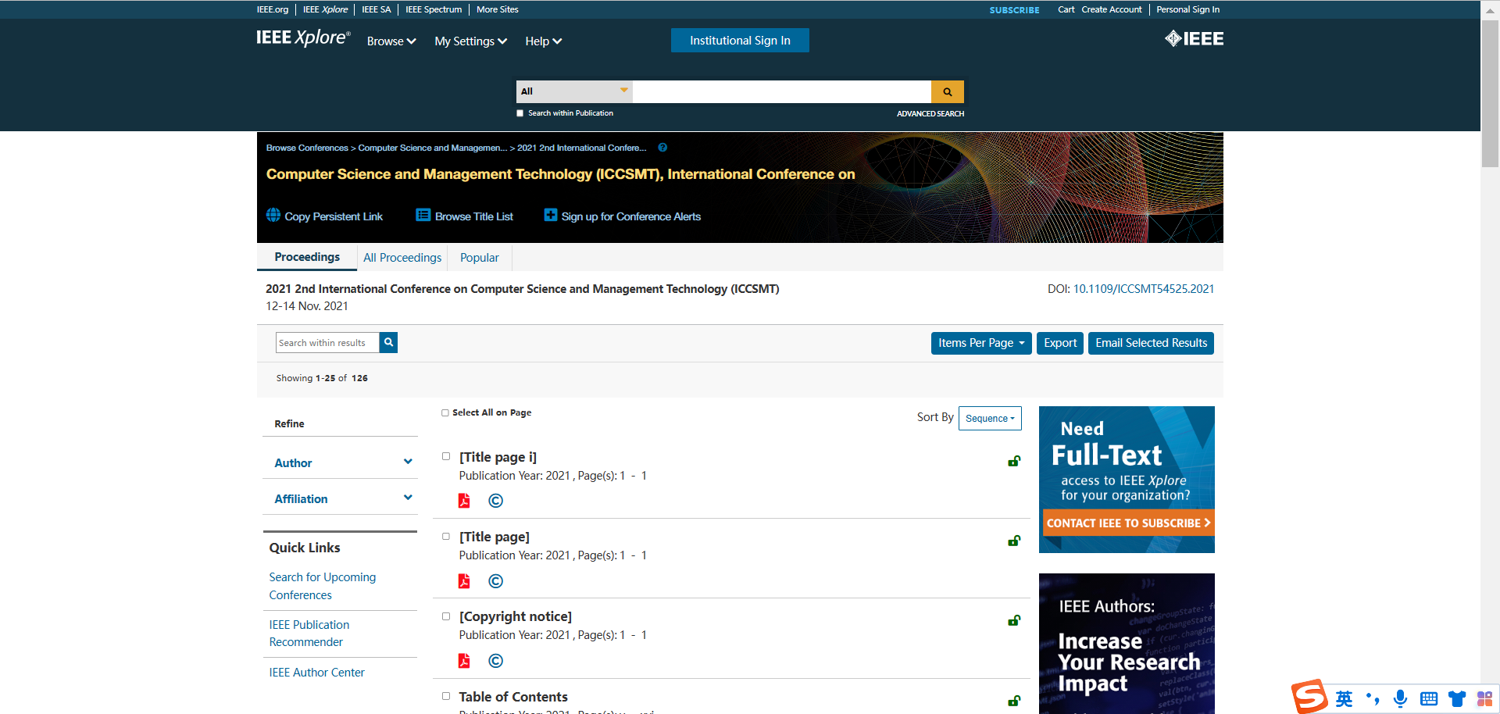The image size is (1500, 714).
Task: Select the [Title page] checkbox
Action: pyautogui.click(x=446, y=536)
